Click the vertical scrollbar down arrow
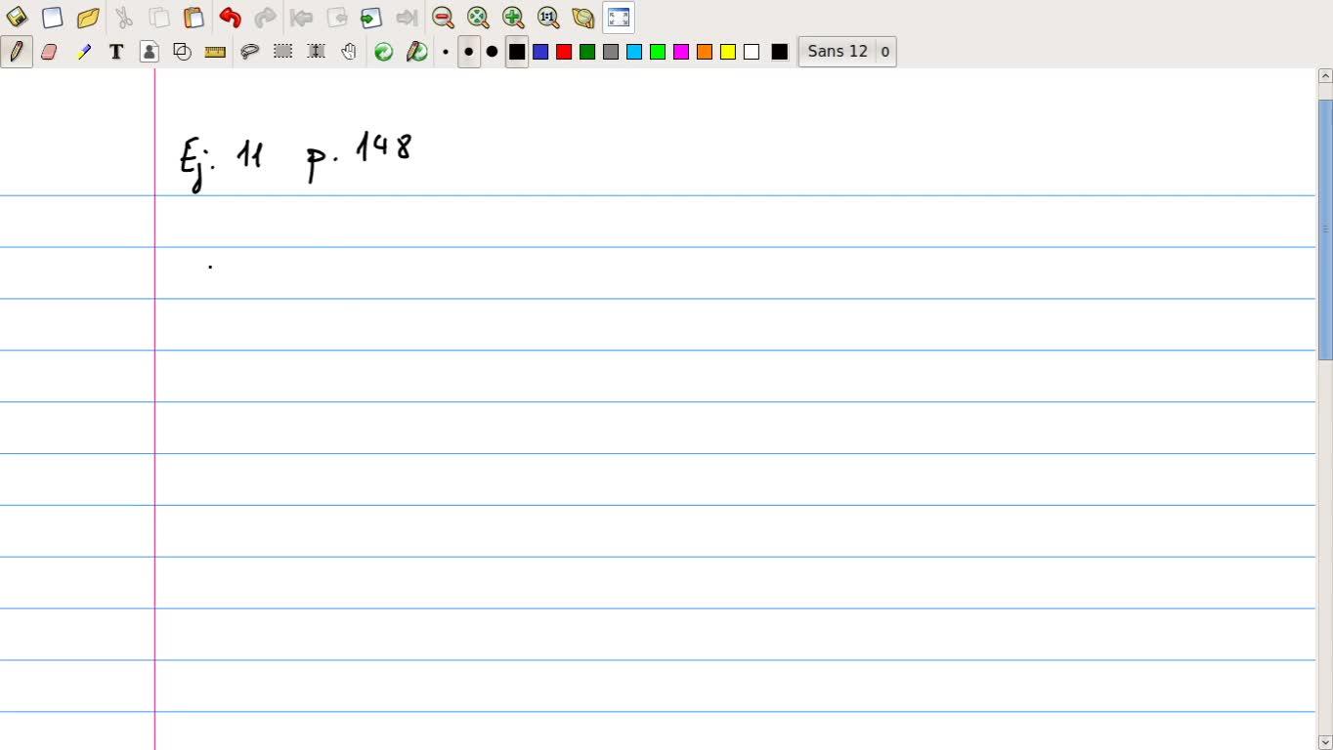Viewport: 1333px width, 750px height. (x=1325, y=742)
